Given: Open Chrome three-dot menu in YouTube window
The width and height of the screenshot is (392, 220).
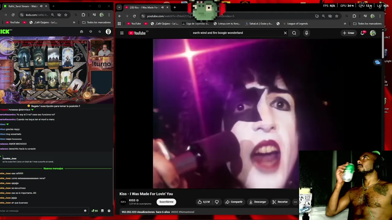Looking at the screenshot, I should pyautogui.click(x=380, y=16).
